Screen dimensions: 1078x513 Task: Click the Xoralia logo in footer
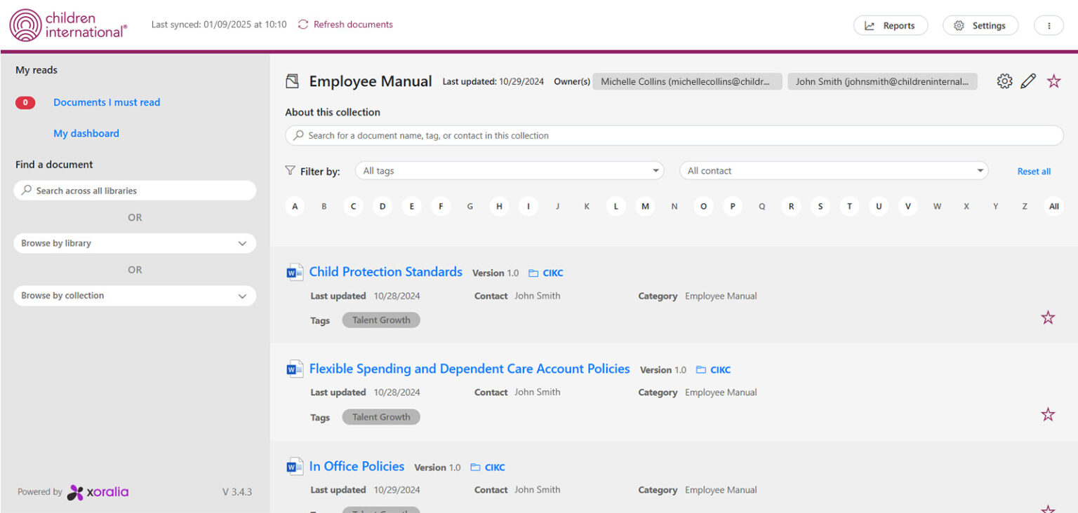pyautogui.click(x=98, y=492)
